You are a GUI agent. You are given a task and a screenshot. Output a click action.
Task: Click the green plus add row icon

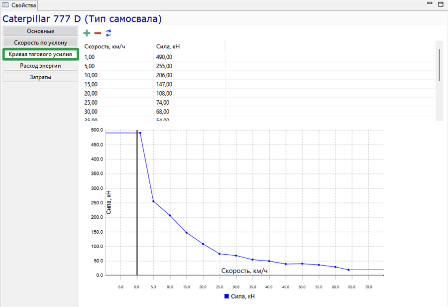pyautogui.click(x=87, y=33)
